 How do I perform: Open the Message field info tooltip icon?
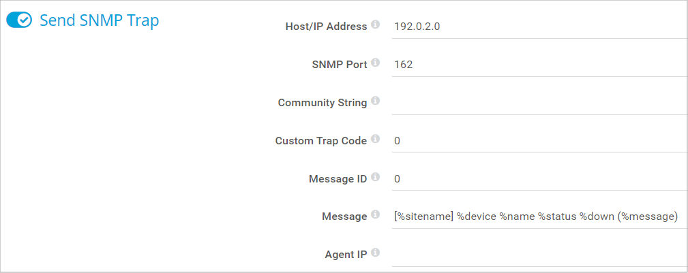tap(375, 216)
